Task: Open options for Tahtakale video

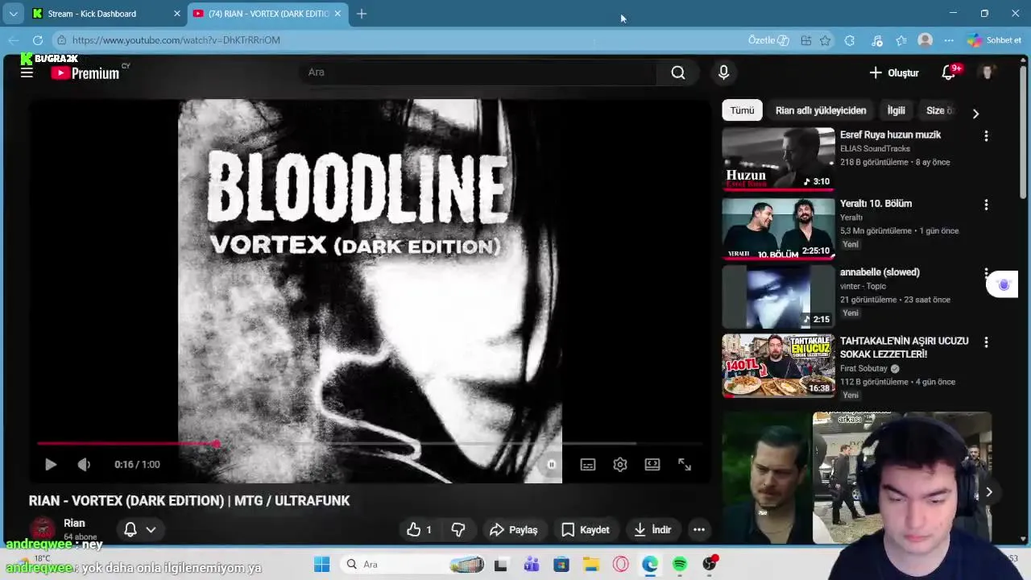Action: (x=986, y=342)
